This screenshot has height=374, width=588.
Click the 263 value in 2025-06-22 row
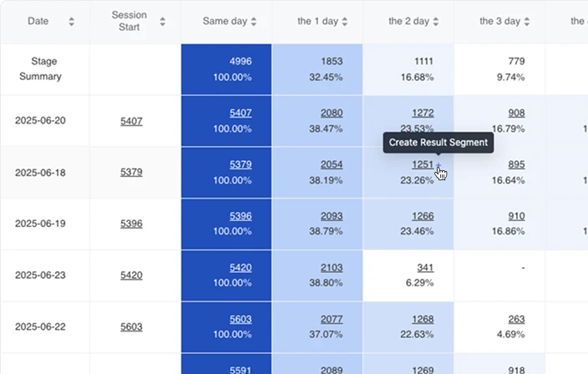516,319
